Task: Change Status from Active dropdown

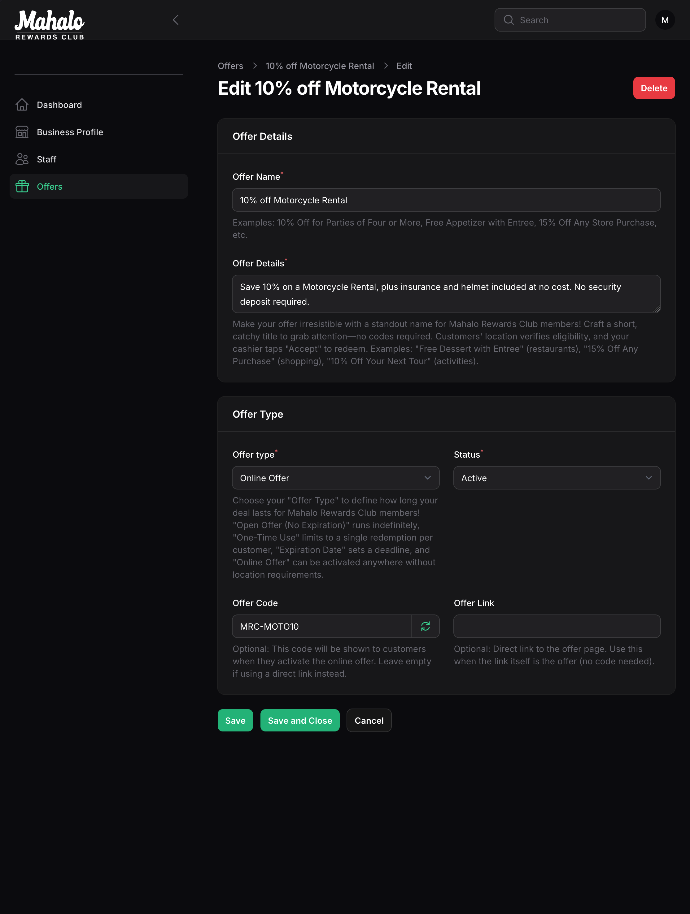Action: click(557, 478)
